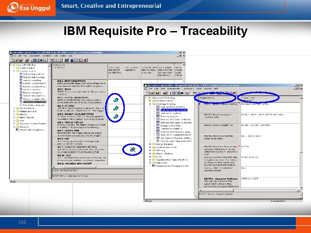Click Save disk icon in front window toolbar
Image resolution: width=311 pixels, height=233 pixels.
(x=157, y=93)
